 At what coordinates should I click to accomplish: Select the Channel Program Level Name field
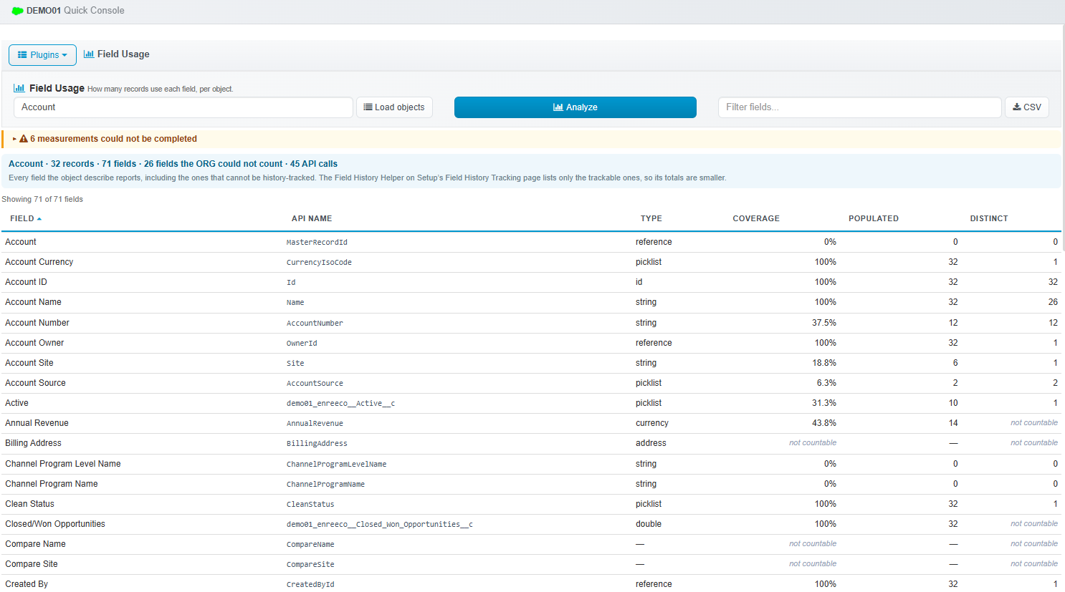[63, 464]
